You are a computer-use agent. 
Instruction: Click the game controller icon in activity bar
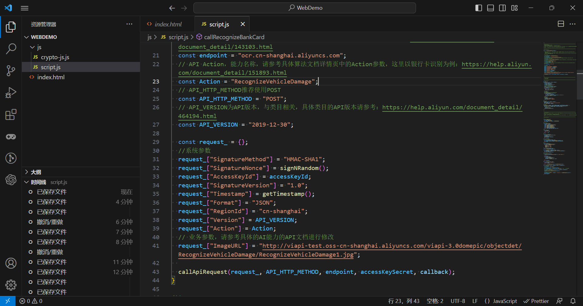[11, 137]
